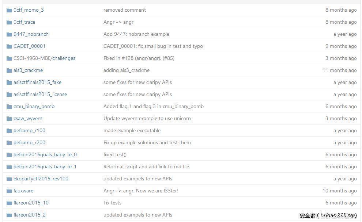Click folder icon next to cmu_binary_bomb
Screen dimensions: 362x222
[9, 107]
